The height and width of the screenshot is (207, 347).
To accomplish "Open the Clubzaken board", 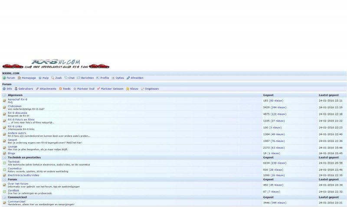I will [x=15, y=106].
